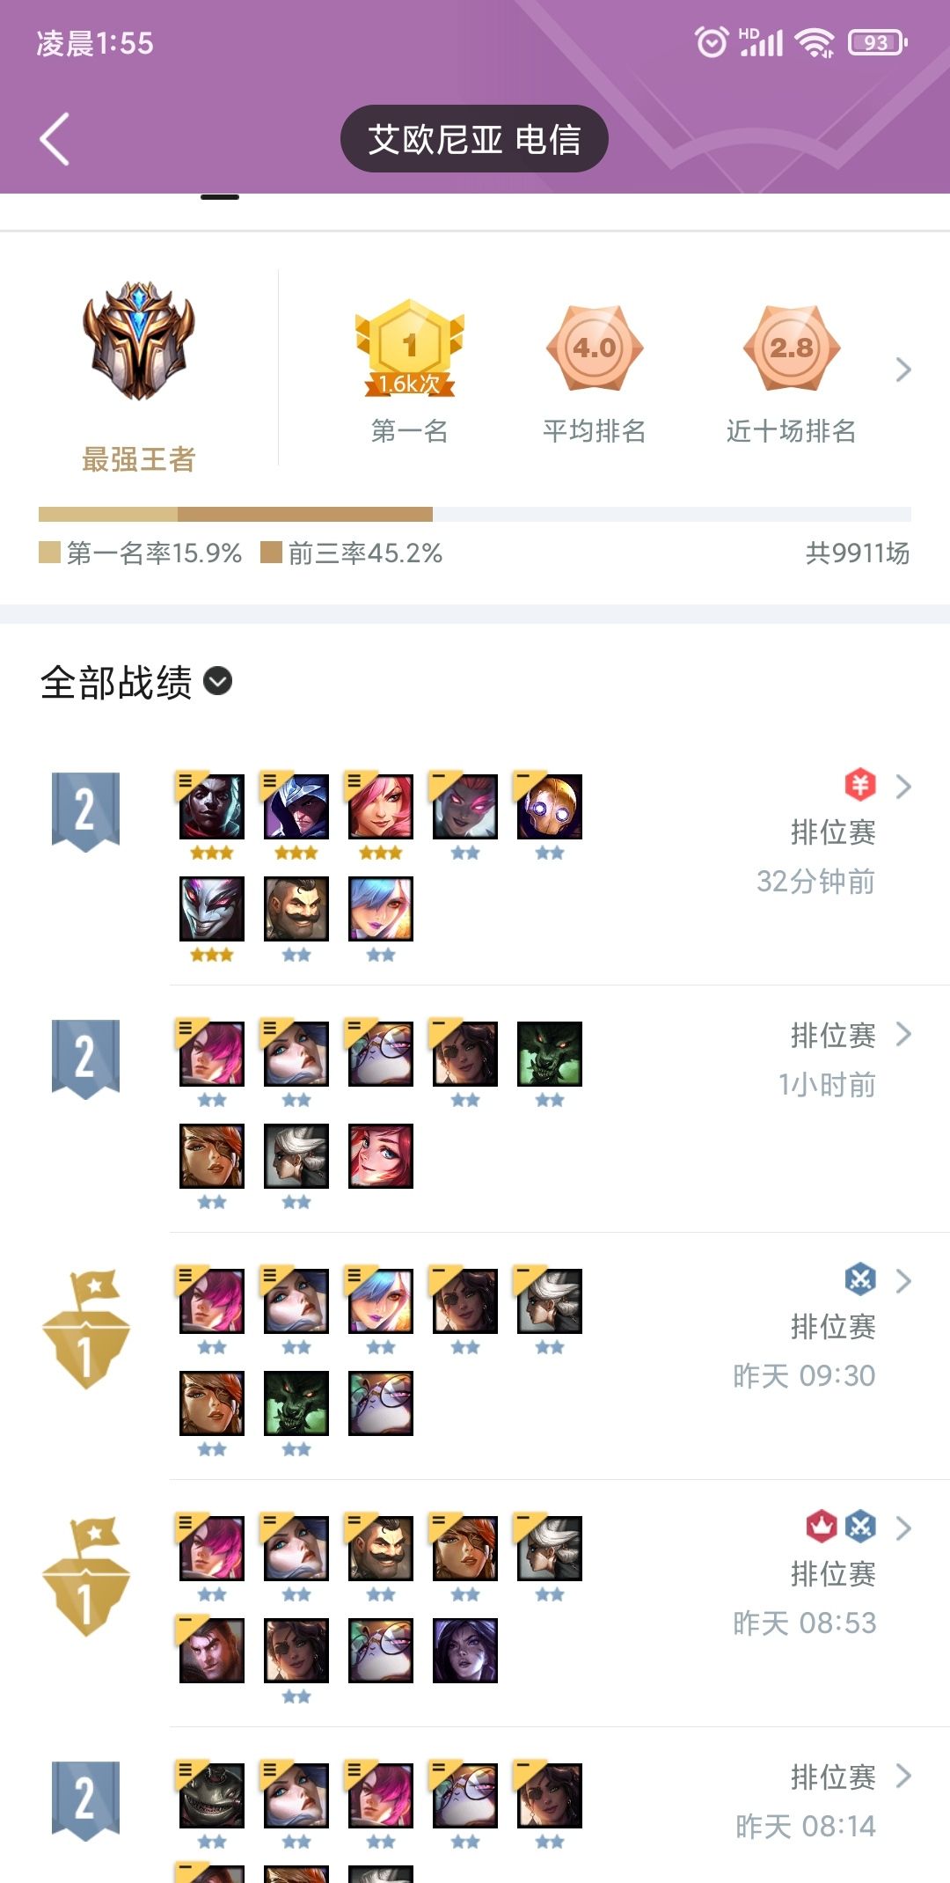The height and width of the screenshot is (1883, 950).
Task: Tap the win-rate progress bar
Action: pos(475,514)
